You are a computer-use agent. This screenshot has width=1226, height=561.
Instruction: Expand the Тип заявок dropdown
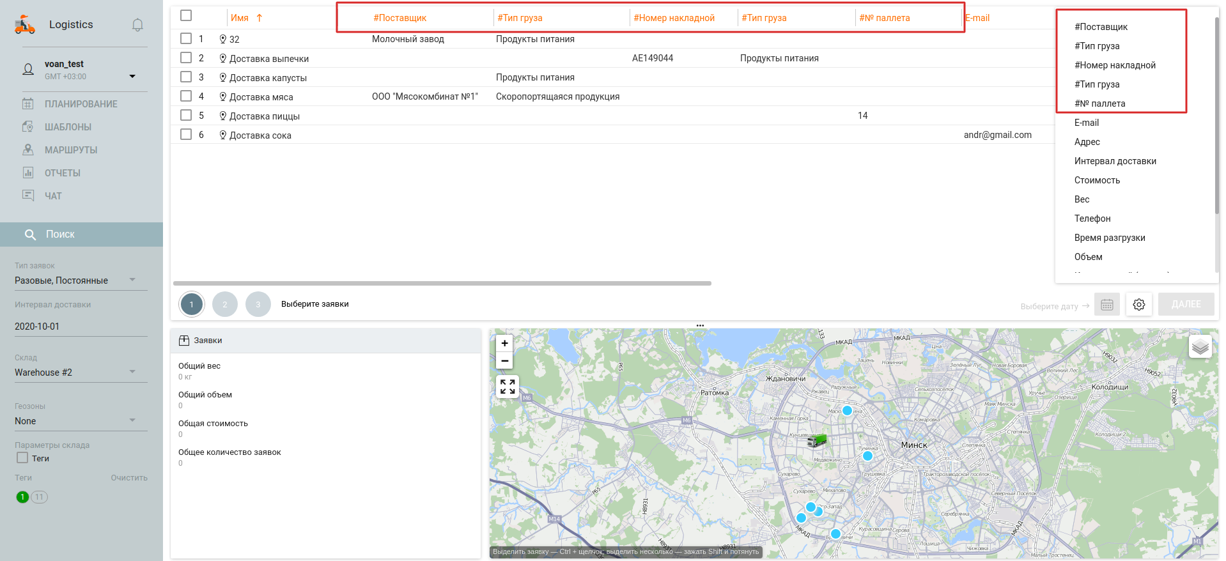pyautogui.click(x=132, y=280)
